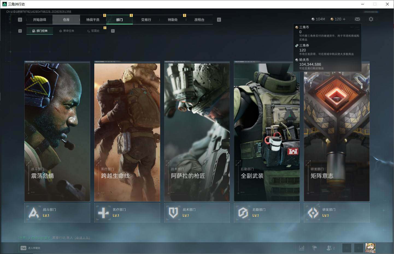Open the 特勤处 tab
The width and height of the screenshot is (394, 254).
(173, 20)
